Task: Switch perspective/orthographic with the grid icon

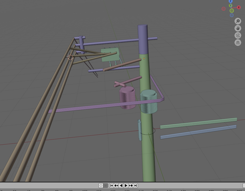Action: point(238,42)
